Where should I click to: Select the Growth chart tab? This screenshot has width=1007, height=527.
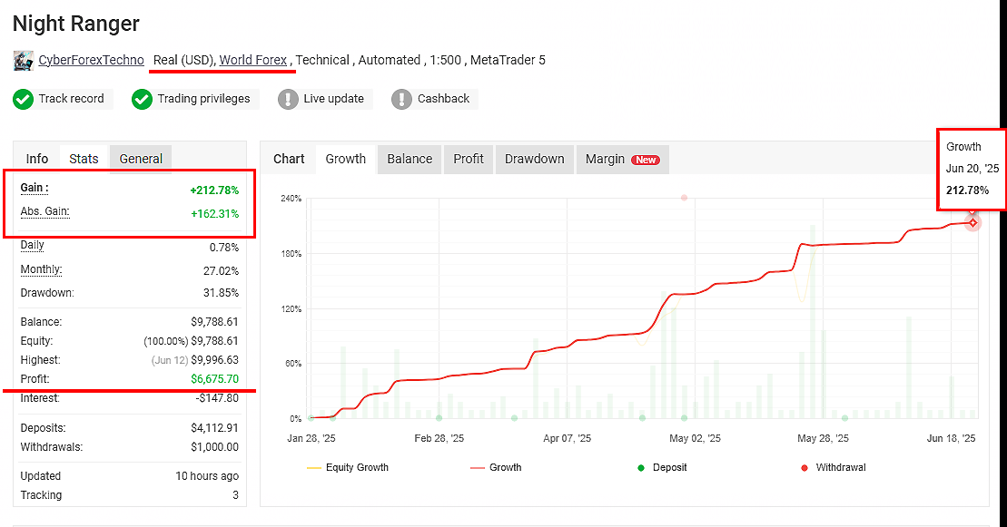[x=346, y=159]
